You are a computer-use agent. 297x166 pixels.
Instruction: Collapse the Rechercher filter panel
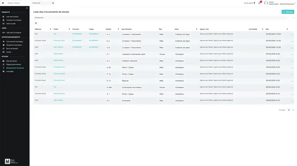point(293,17)
